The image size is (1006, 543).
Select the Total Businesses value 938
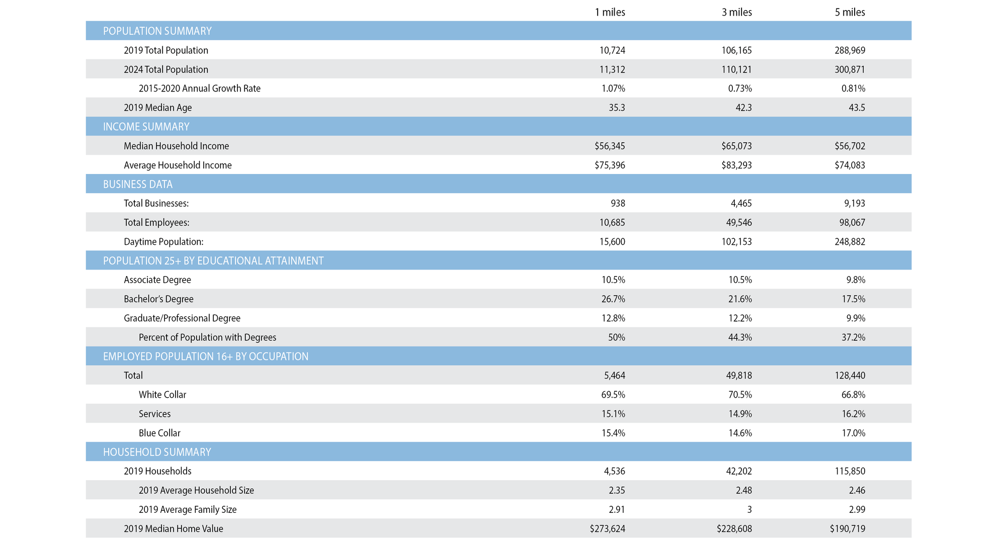(618, 203)
